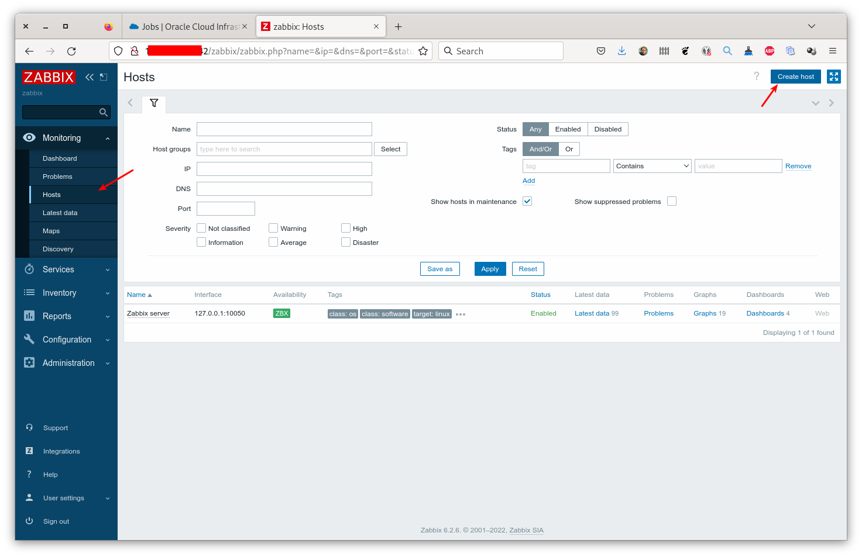Viewport: 862px width, 557px height.
Task: Click the Configuration wrench icon
Action: point(29,339)
